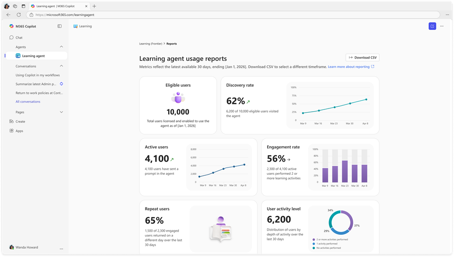Screen dimensions: 454x257
Task: Open a new browser tab
Action: tap(94, 6)
